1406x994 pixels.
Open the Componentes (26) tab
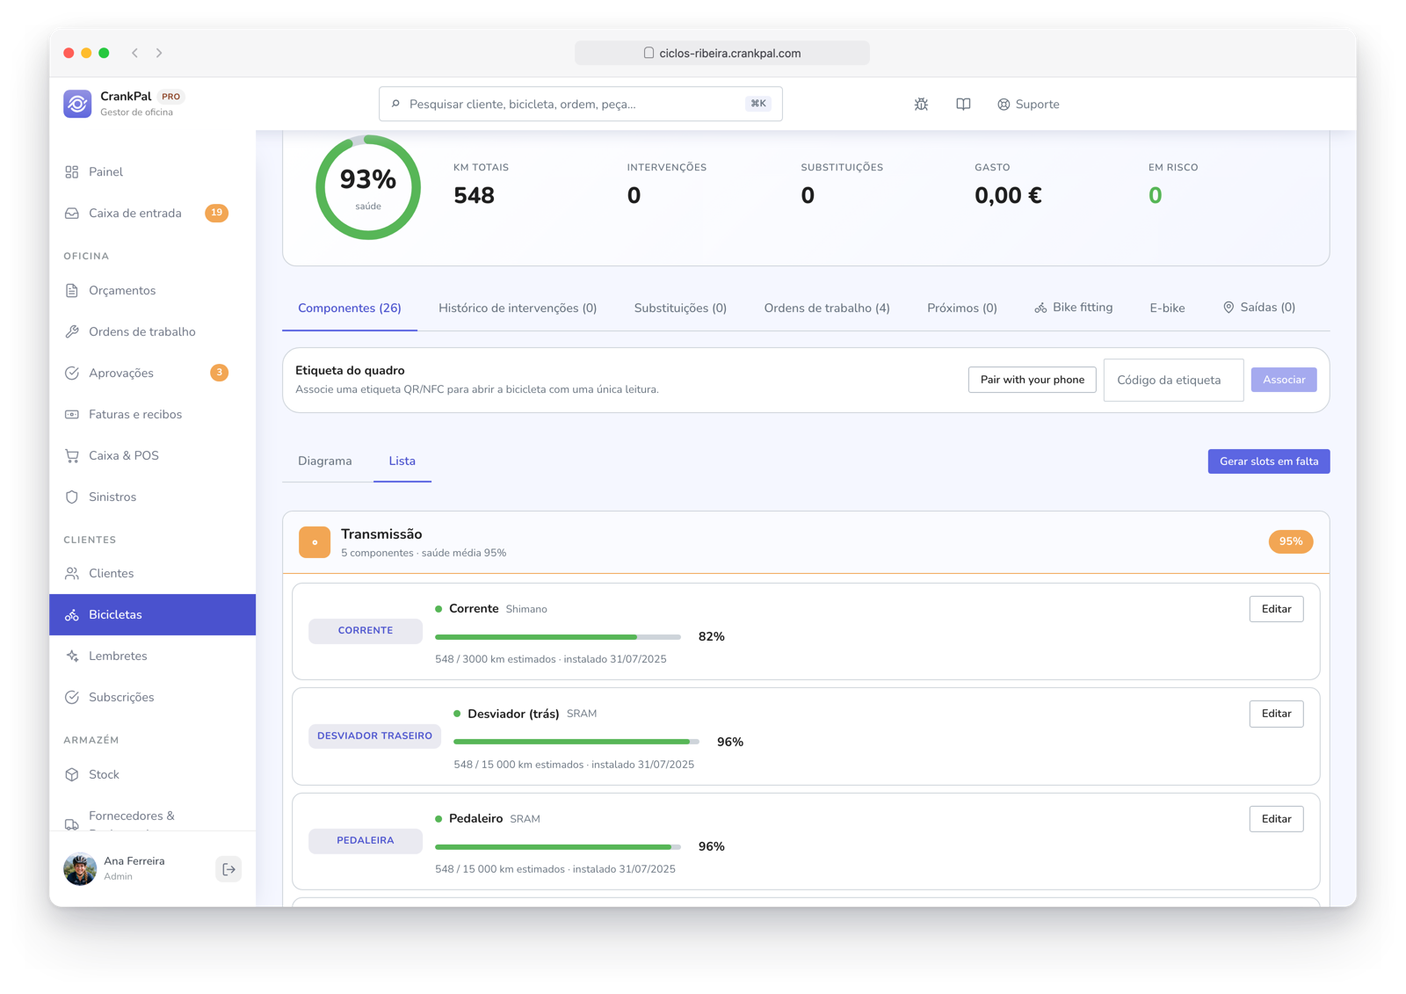[x=350, y=308]
